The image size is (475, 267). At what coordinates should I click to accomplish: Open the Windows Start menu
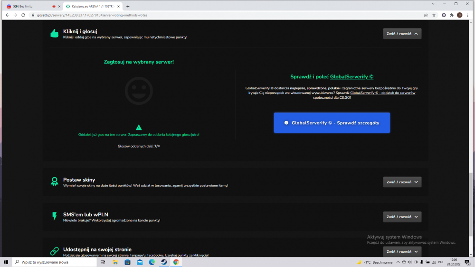pos(6,262)
